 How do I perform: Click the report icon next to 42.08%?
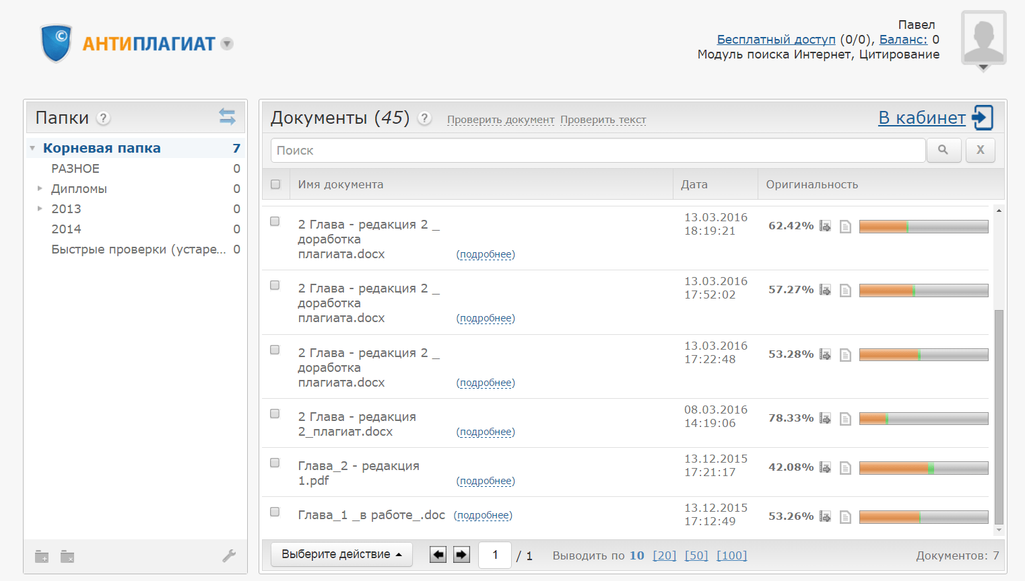[825, 467]
